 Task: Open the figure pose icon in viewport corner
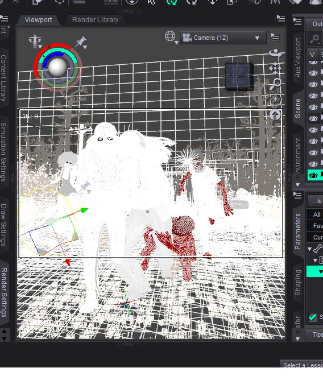(35, 42)
